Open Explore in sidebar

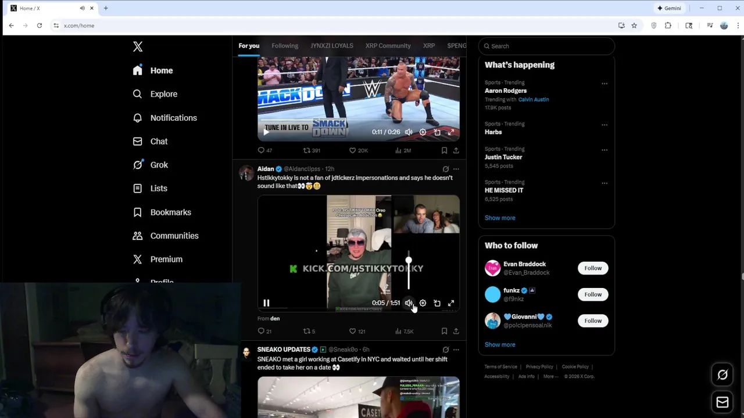pos(155,94)
